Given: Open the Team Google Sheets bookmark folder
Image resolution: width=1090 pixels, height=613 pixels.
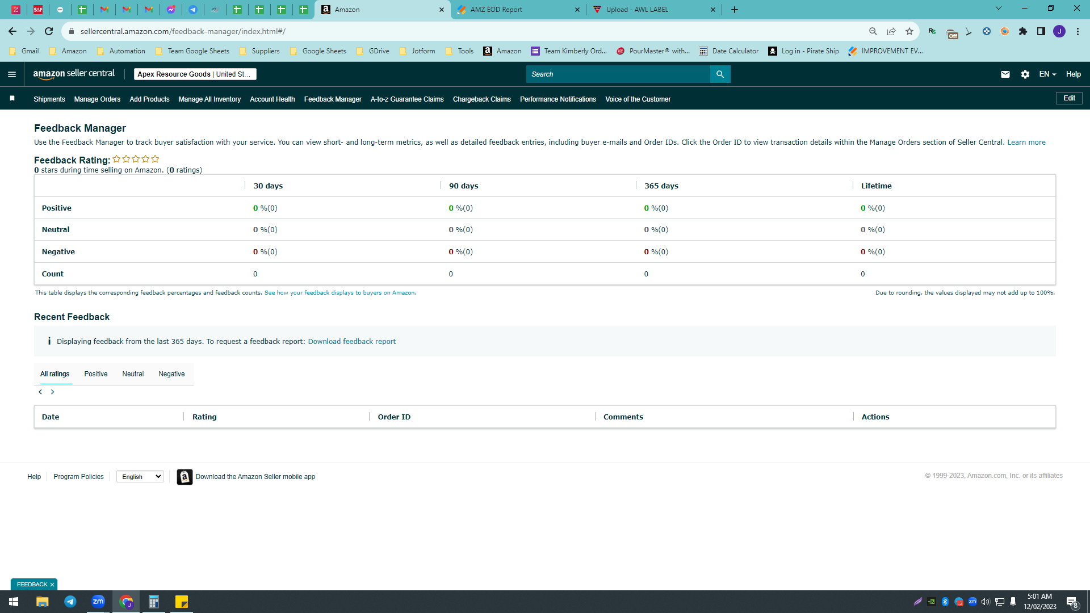Looking at the screenshot, I should [192, 51].
